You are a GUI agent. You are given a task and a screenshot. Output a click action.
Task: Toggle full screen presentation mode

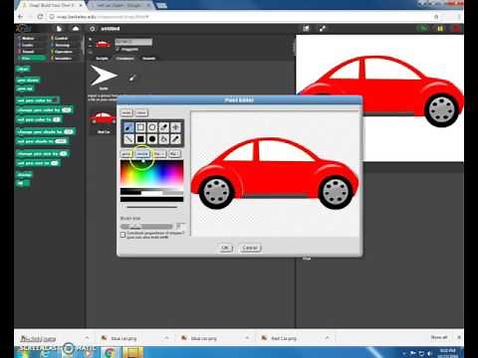323,29
